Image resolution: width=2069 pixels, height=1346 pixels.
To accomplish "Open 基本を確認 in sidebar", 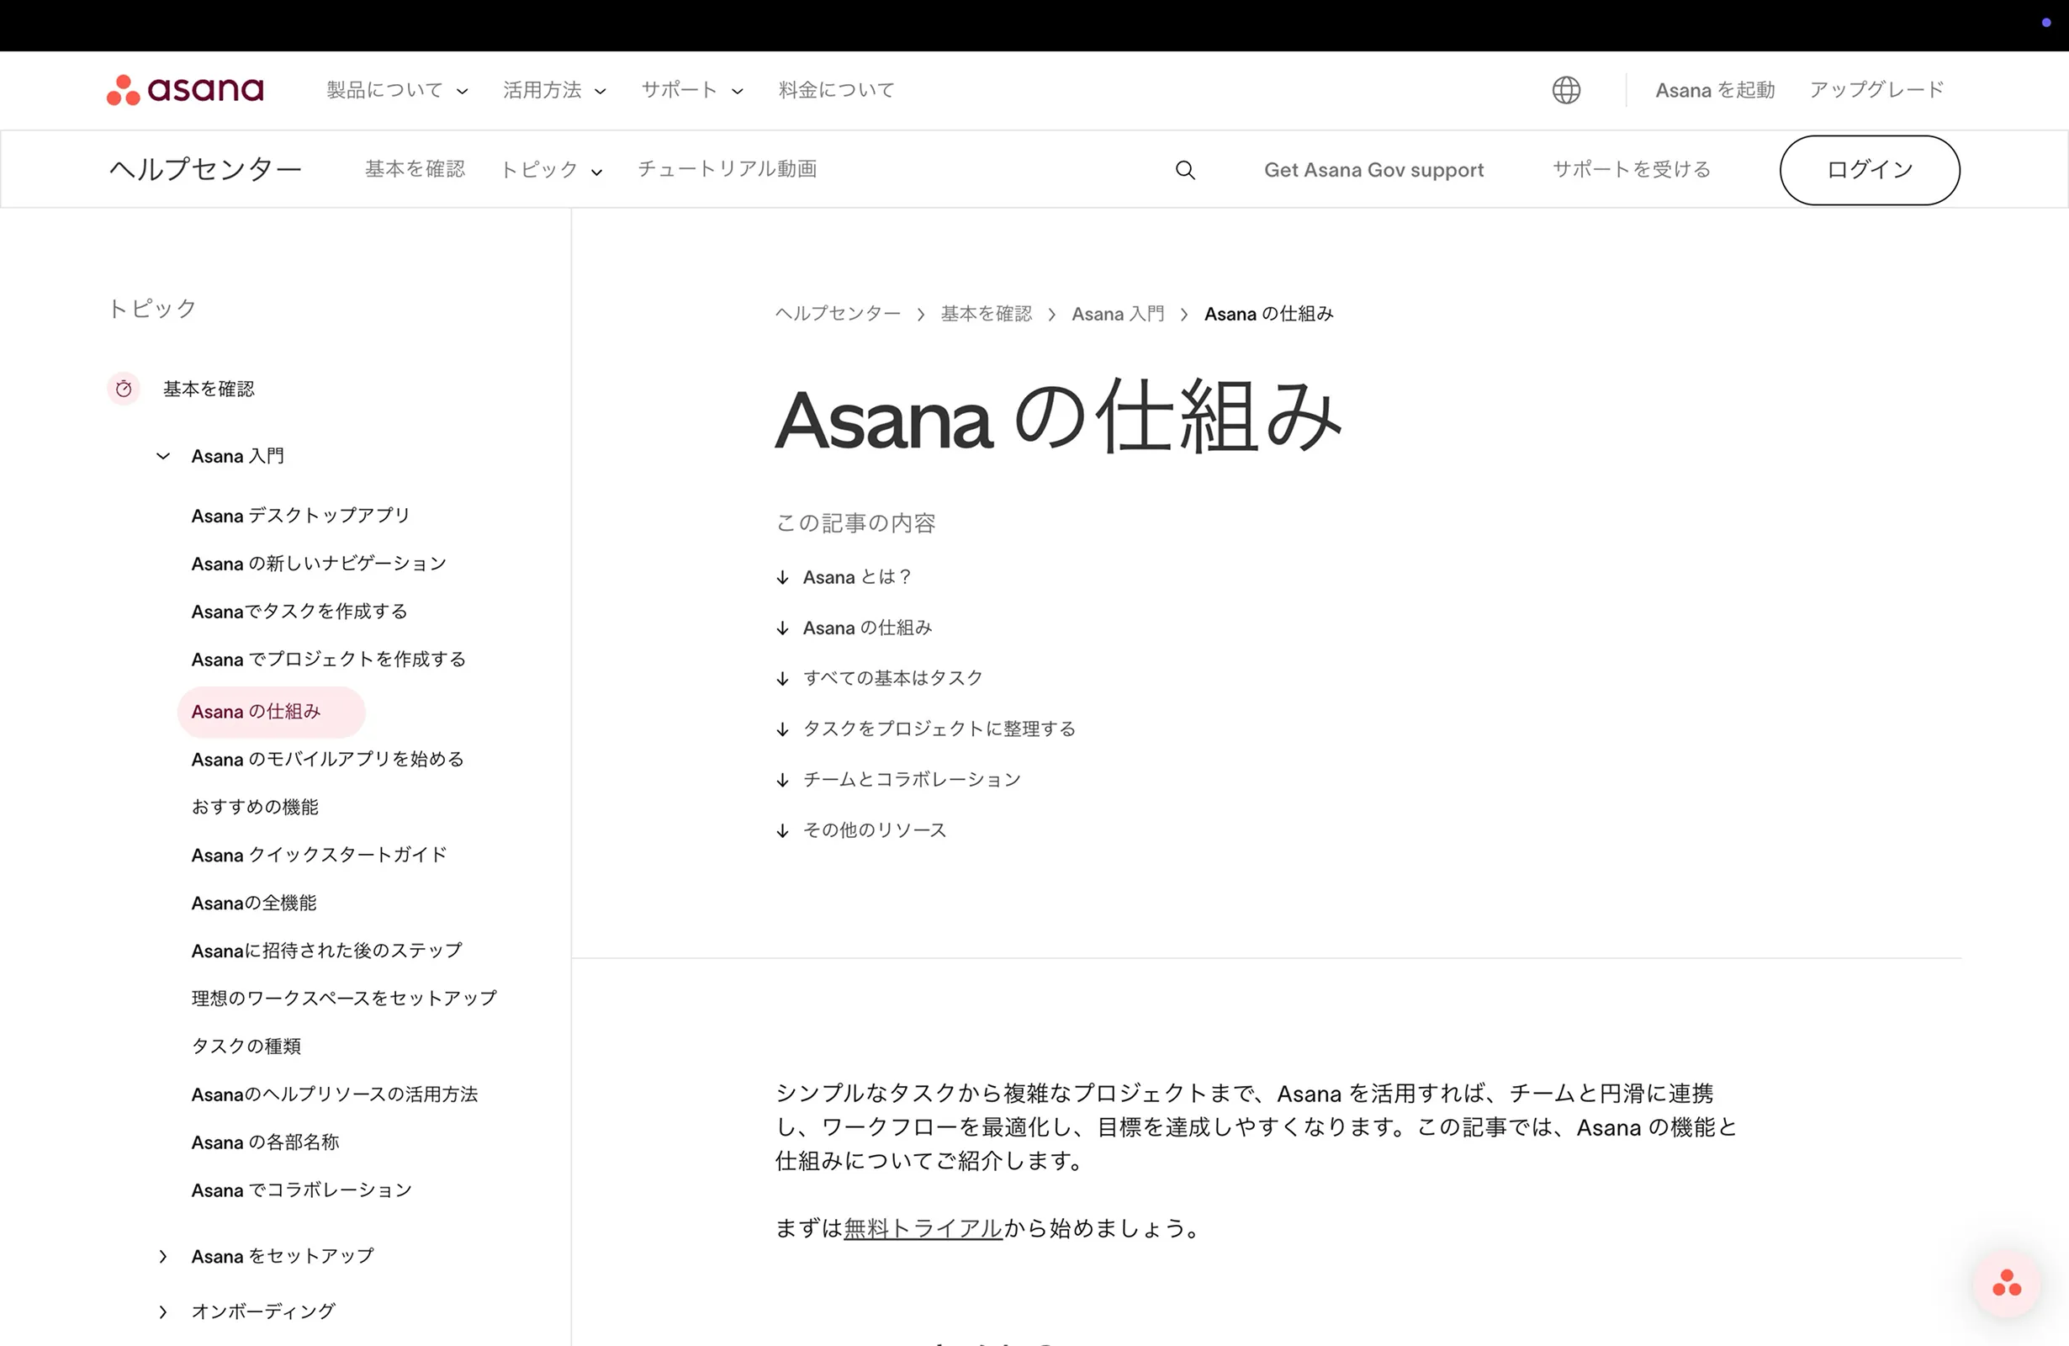I will click(x=209, y=389).
